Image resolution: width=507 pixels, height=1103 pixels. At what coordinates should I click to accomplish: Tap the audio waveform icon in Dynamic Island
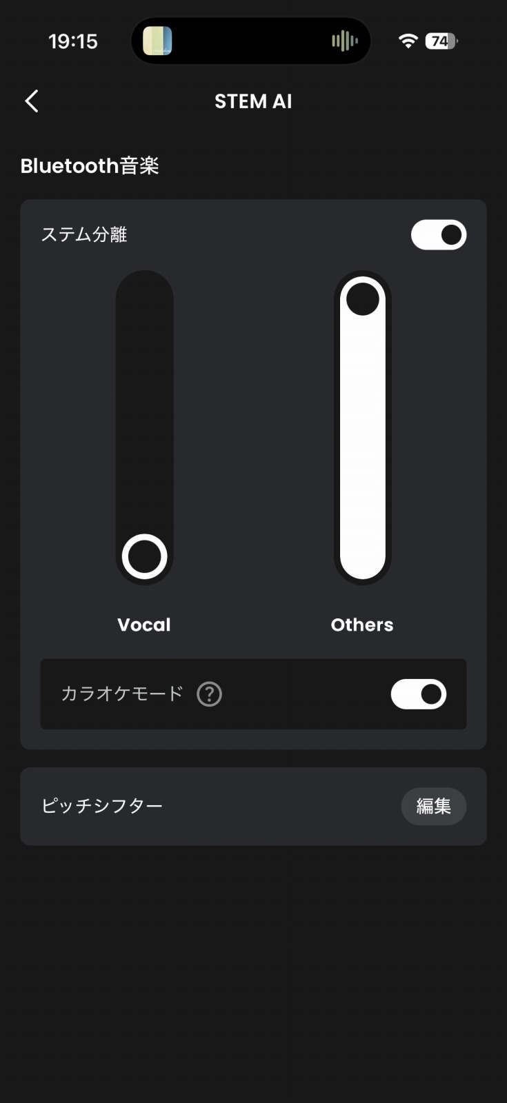coord(344,41)
